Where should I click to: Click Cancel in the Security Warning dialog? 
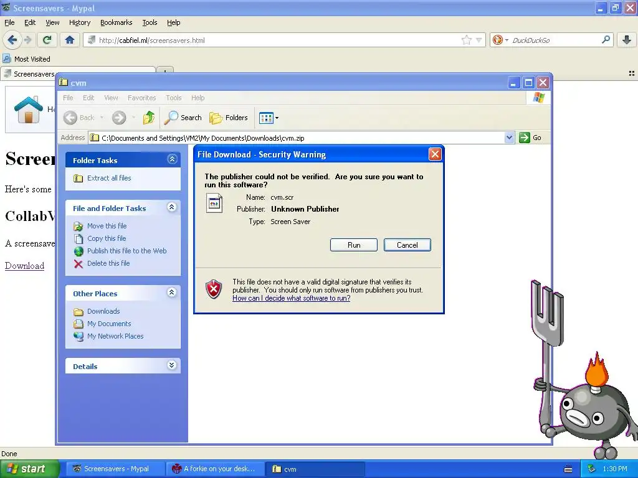tap(407, 245)
